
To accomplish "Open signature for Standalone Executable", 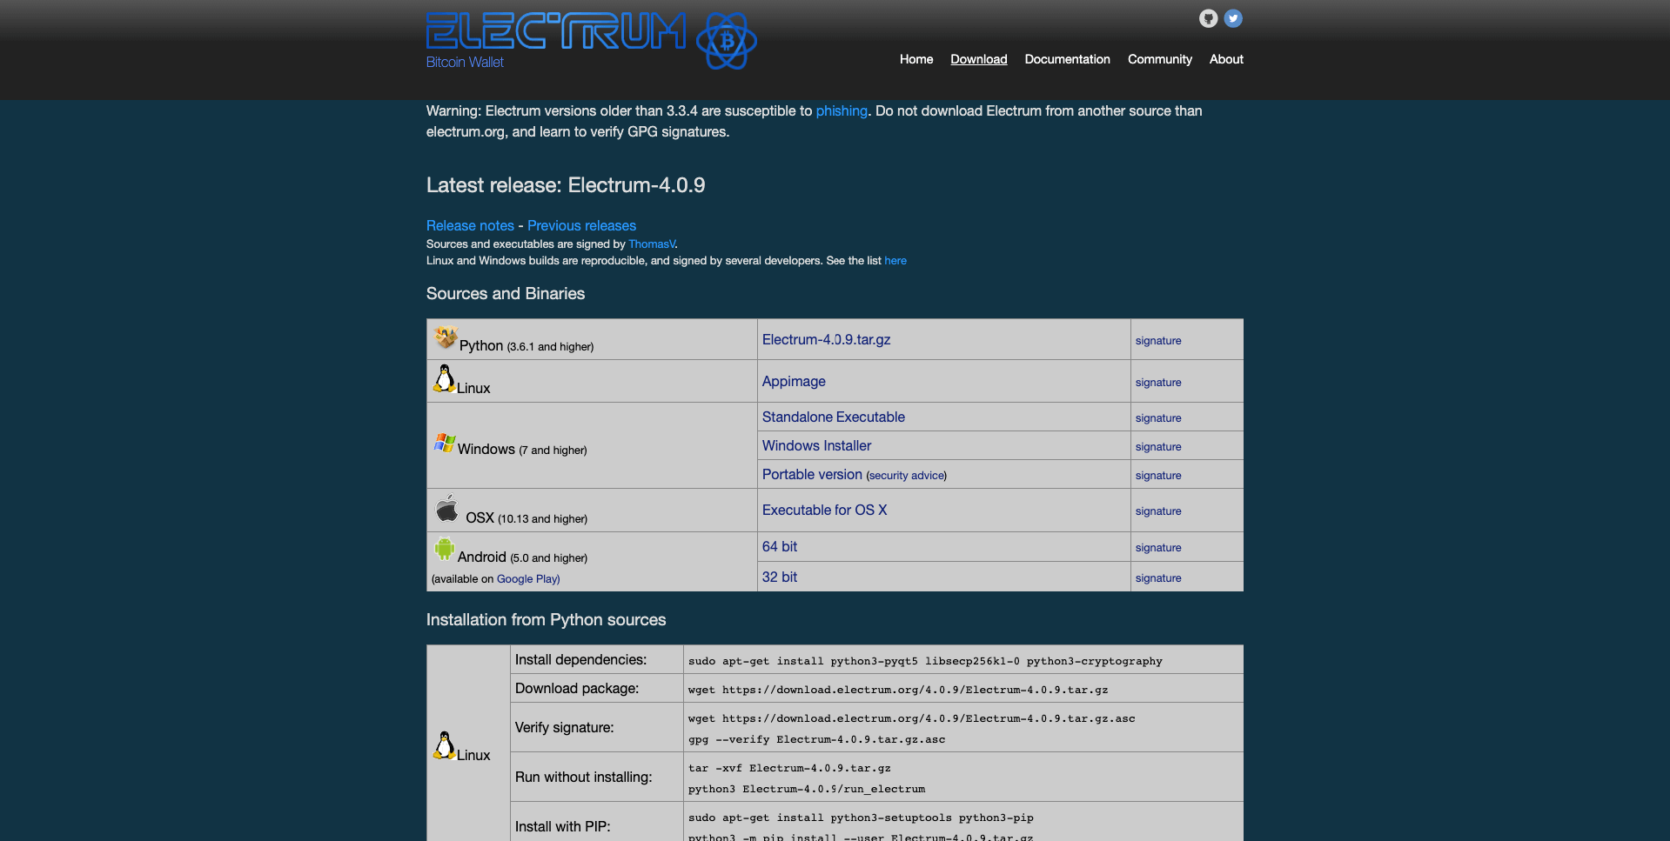I will click(x=1158, y=418).
